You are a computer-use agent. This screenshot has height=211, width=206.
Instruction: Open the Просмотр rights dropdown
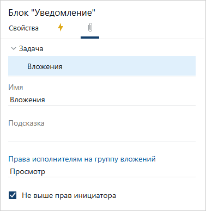(102, 171)
